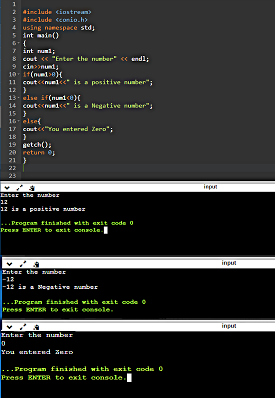Click line number 23 in the gutter
This screenshot has width=275, height=398.
[12, 175]
